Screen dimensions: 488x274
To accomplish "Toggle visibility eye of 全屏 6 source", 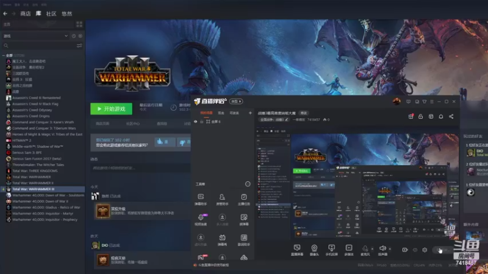I will tap(195, 121).
